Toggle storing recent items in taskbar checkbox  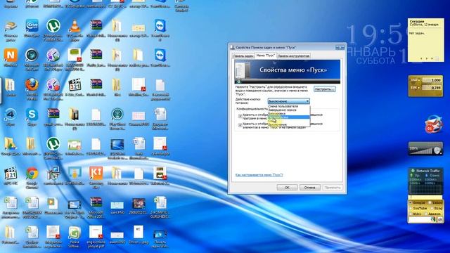click(240, 125)
